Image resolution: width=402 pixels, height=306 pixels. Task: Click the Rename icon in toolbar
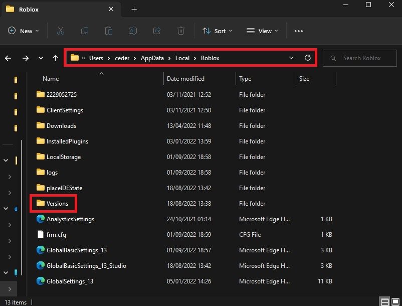[133, 31]
